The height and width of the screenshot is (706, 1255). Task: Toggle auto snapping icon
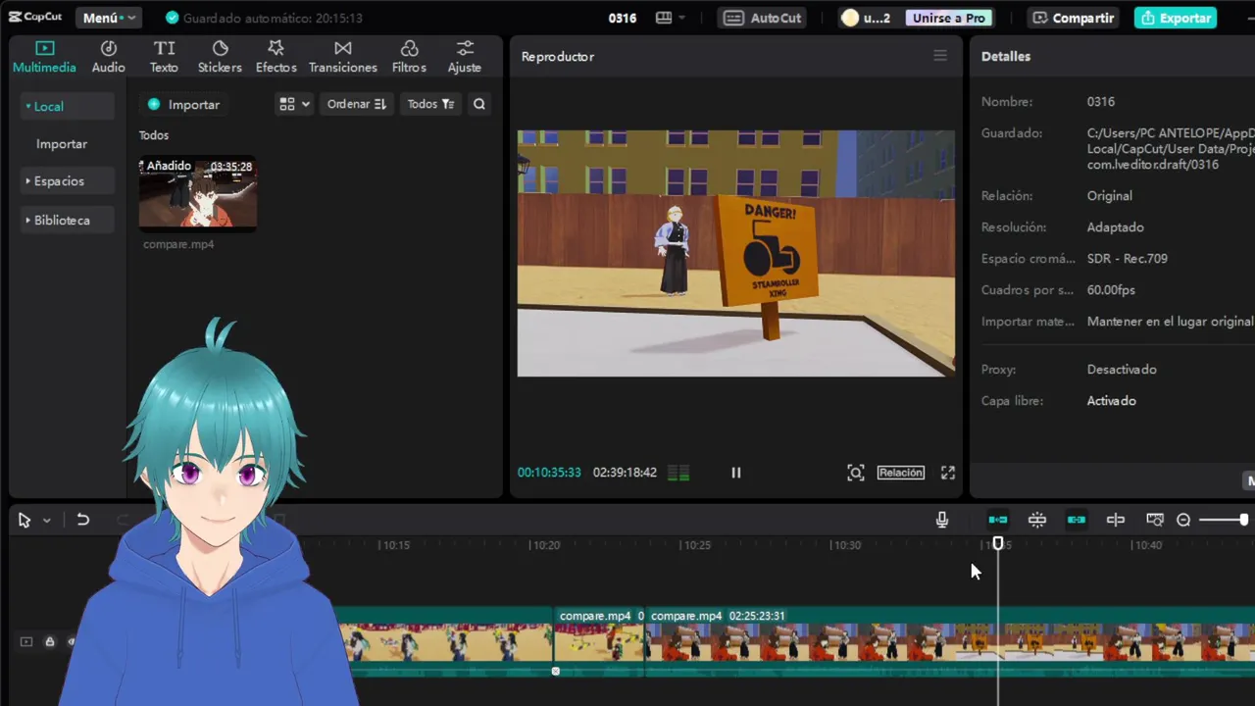(1037, 520)
